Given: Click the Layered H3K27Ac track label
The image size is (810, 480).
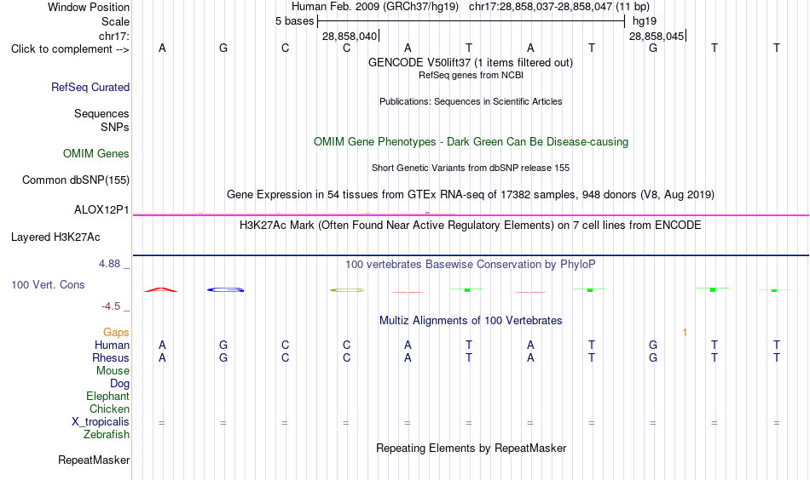Looking at the screenshot, I should pos(55,237).
